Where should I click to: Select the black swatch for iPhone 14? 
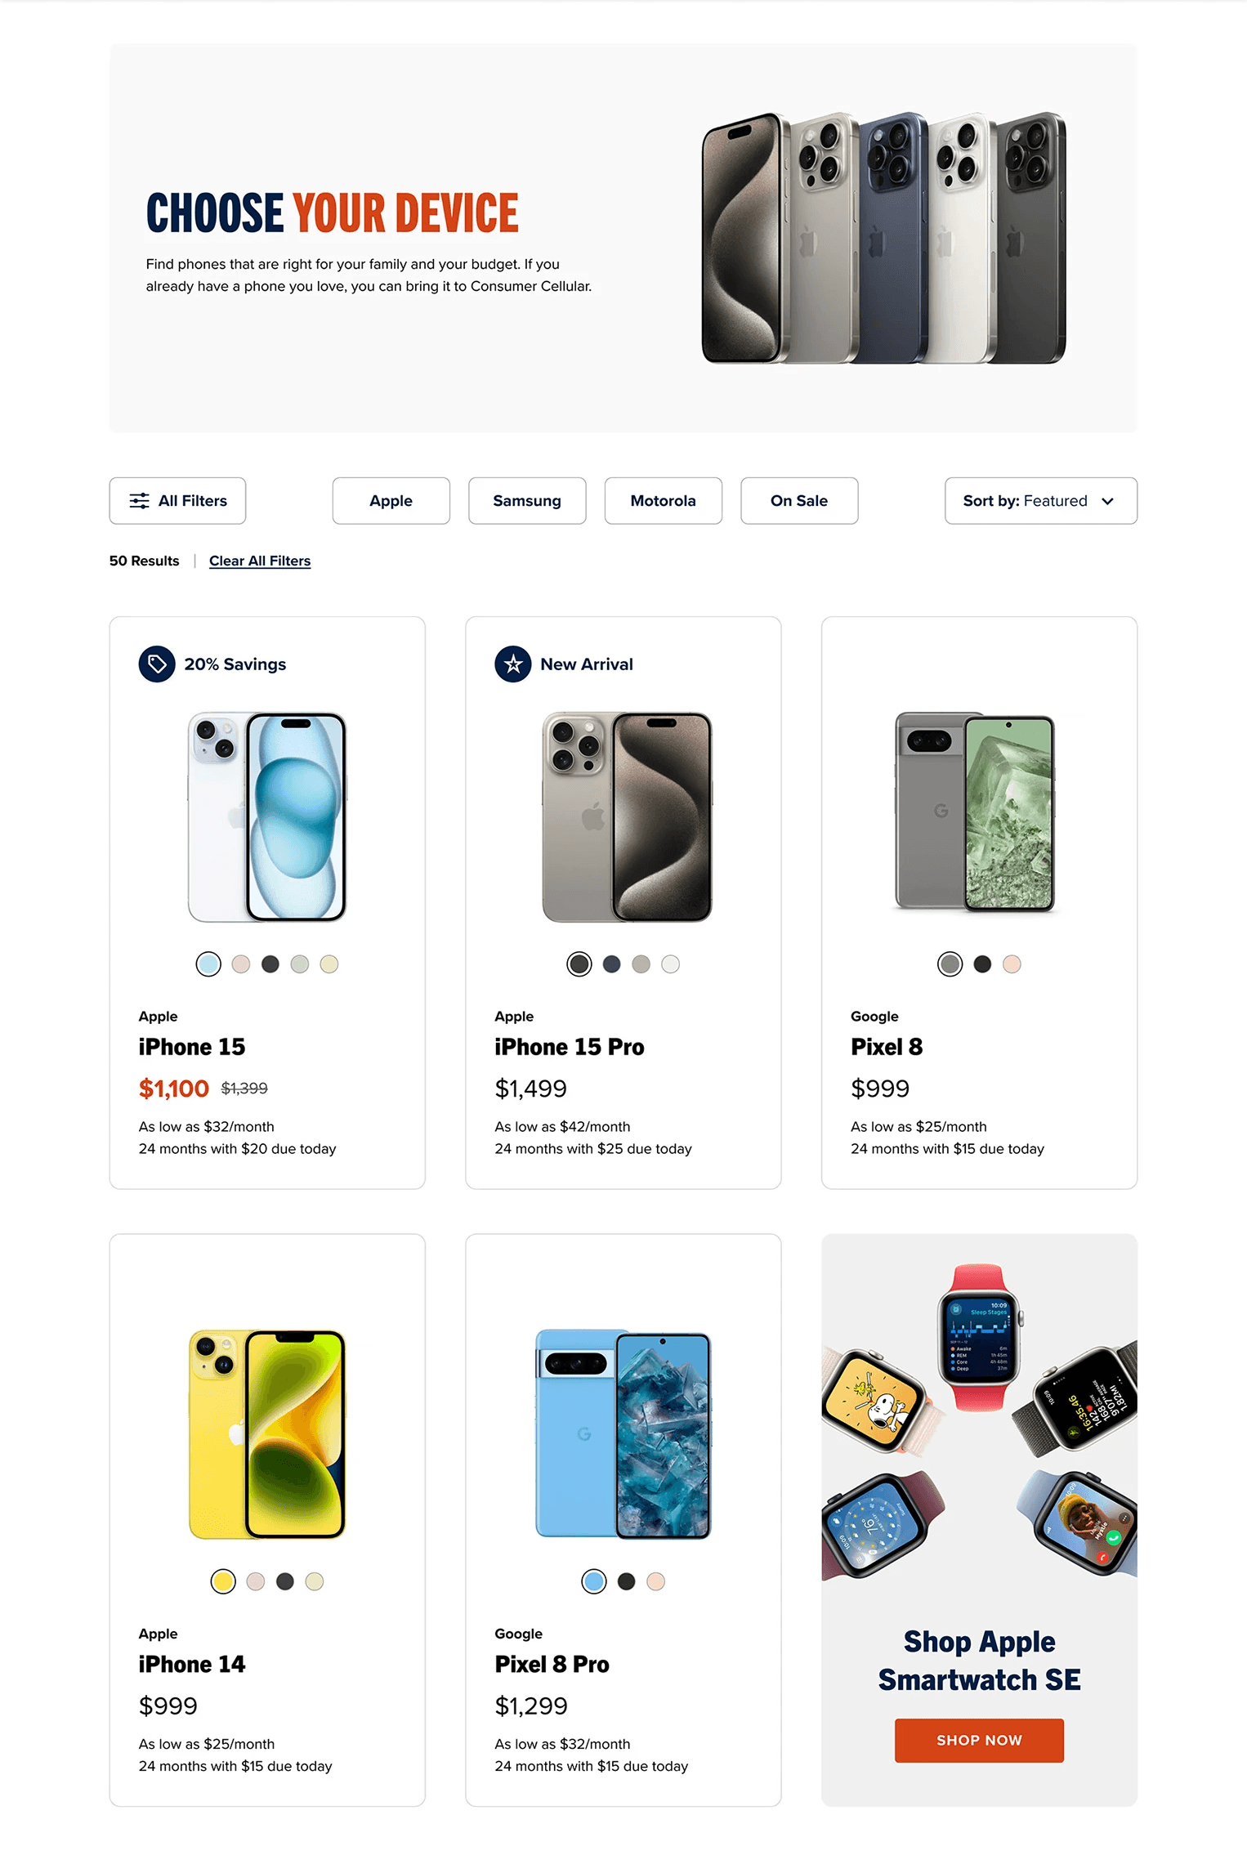coord(285,1581)
